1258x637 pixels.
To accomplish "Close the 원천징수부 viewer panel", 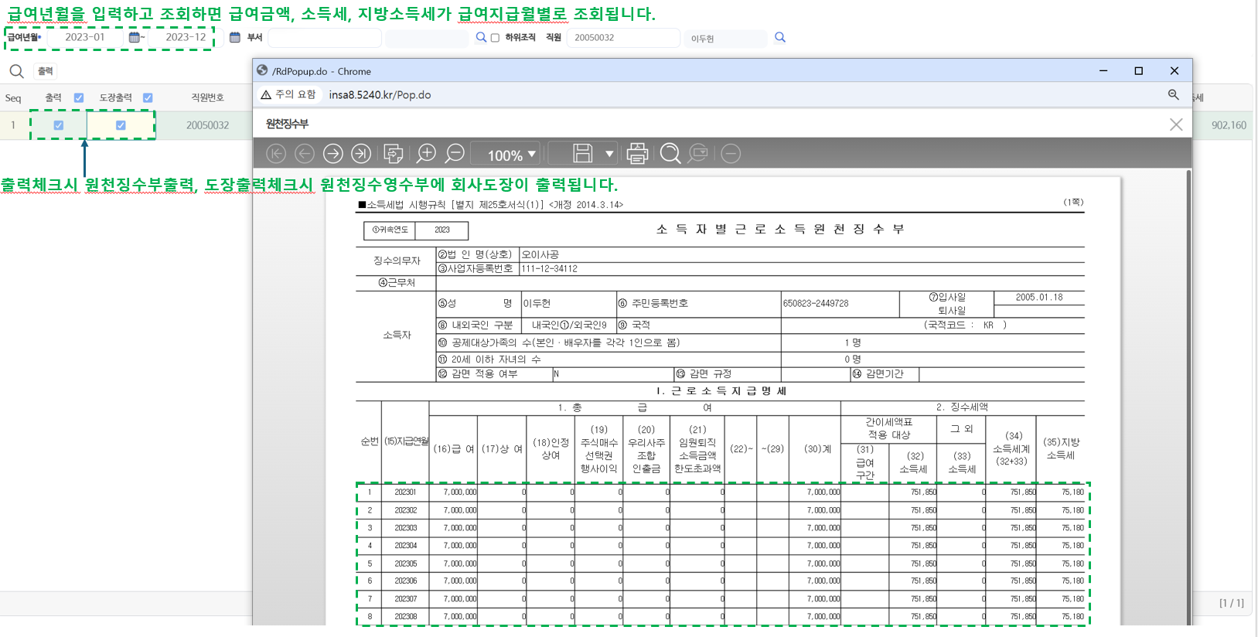I will click(x=1176, y=124).
